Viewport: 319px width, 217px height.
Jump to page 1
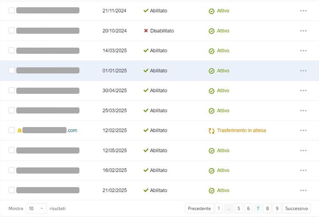219,209
